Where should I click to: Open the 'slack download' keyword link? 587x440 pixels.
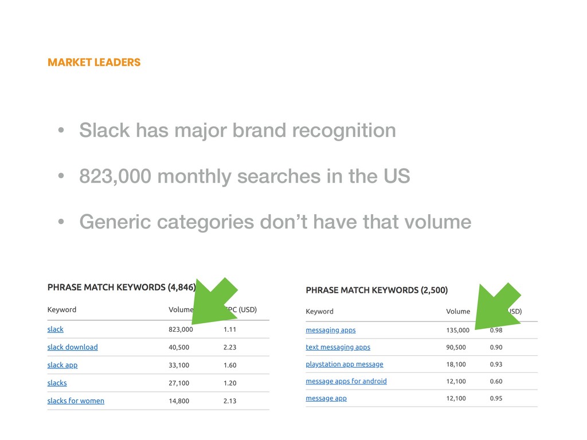(x=73, y=347)
